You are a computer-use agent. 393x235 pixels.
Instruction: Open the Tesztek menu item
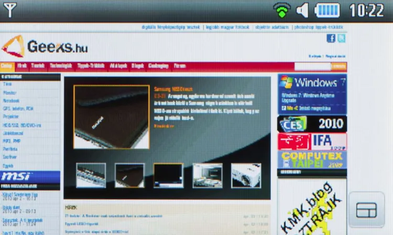pos(38,66)
